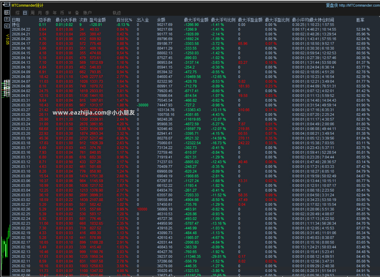This screenshot has width=380, height=277.
Task: Click the 盈亏金额 column header
Action: pyautogui.click(x=97, y=20)
